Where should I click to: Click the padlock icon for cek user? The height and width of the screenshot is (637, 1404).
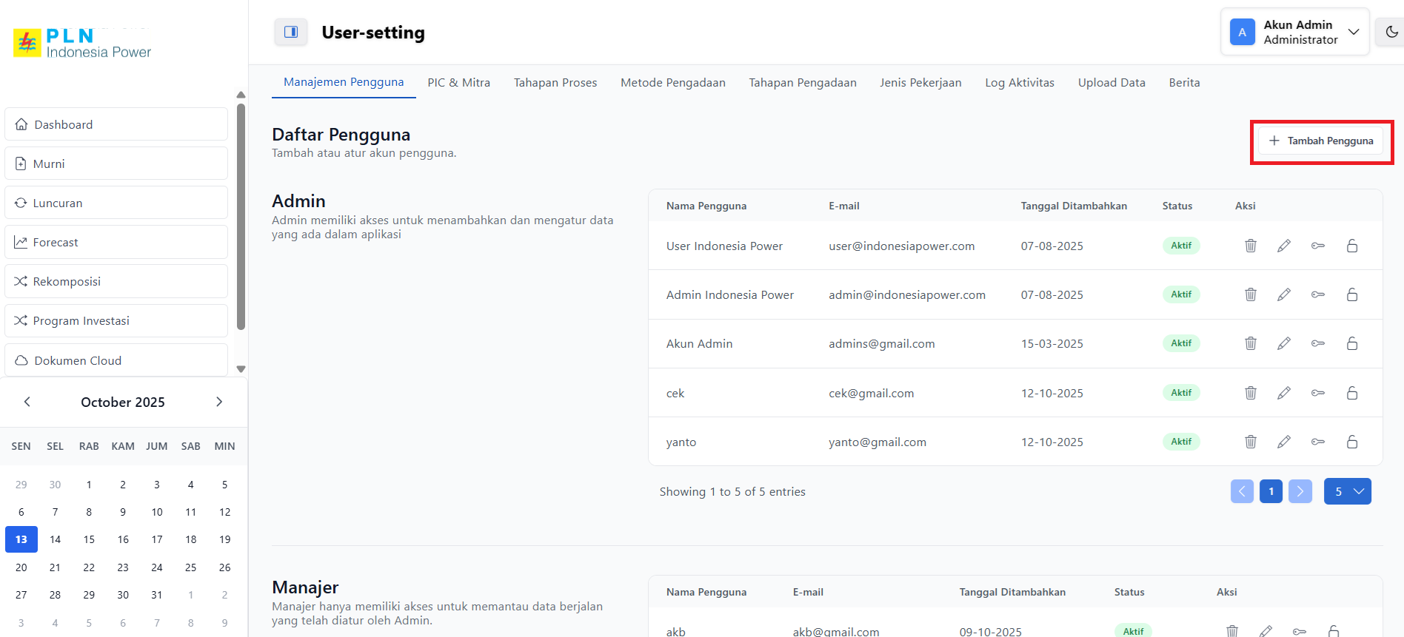click(1352, 393)
